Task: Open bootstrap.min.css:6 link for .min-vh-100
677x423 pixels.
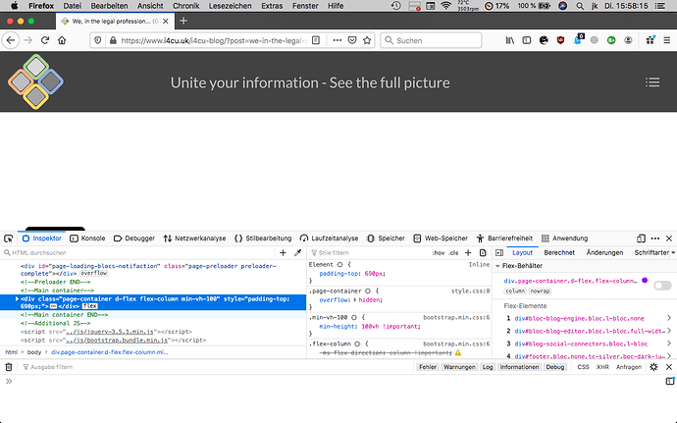Action: point(456,318)
